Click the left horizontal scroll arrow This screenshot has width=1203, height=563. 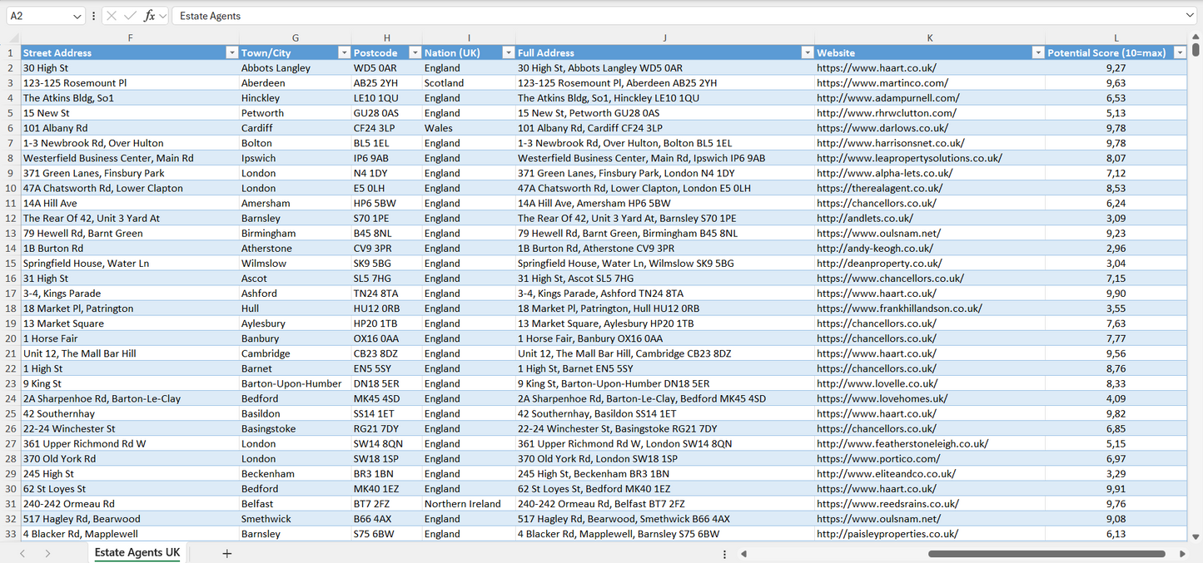tap(743, 553)
